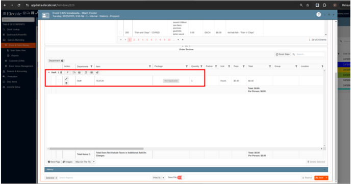Open the Save button dropdown arrow
The height and width of the screenshot is (184, 351).
pyautogui.click(x=327, y=178)
